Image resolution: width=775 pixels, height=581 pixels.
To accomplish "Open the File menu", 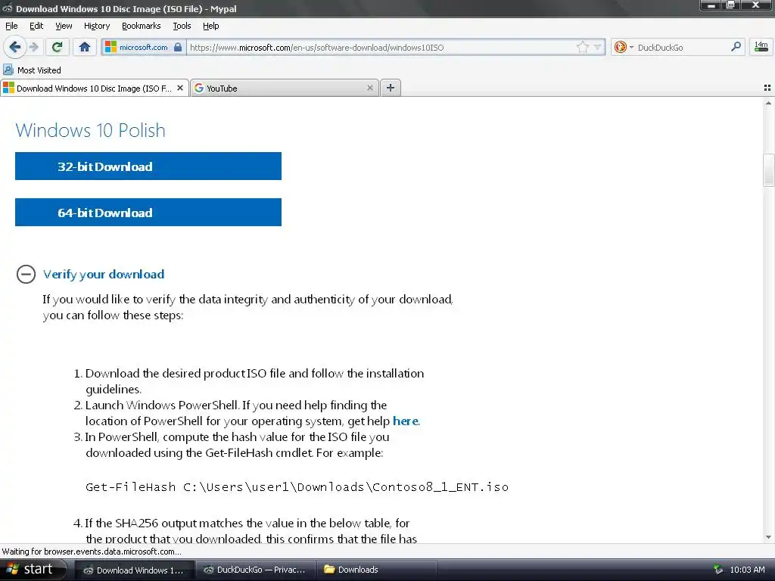I will tap(11, 26).
